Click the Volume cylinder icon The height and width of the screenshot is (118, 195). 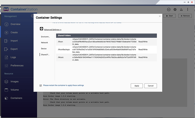tap(6, 90)
